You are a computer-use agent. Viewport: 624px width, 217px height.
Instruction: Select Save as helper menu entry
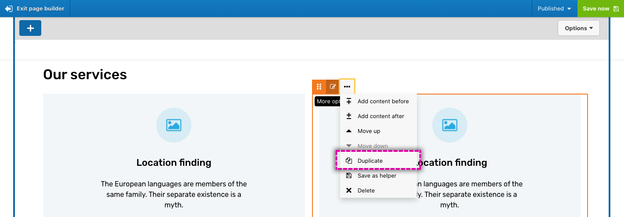(377, 175)
